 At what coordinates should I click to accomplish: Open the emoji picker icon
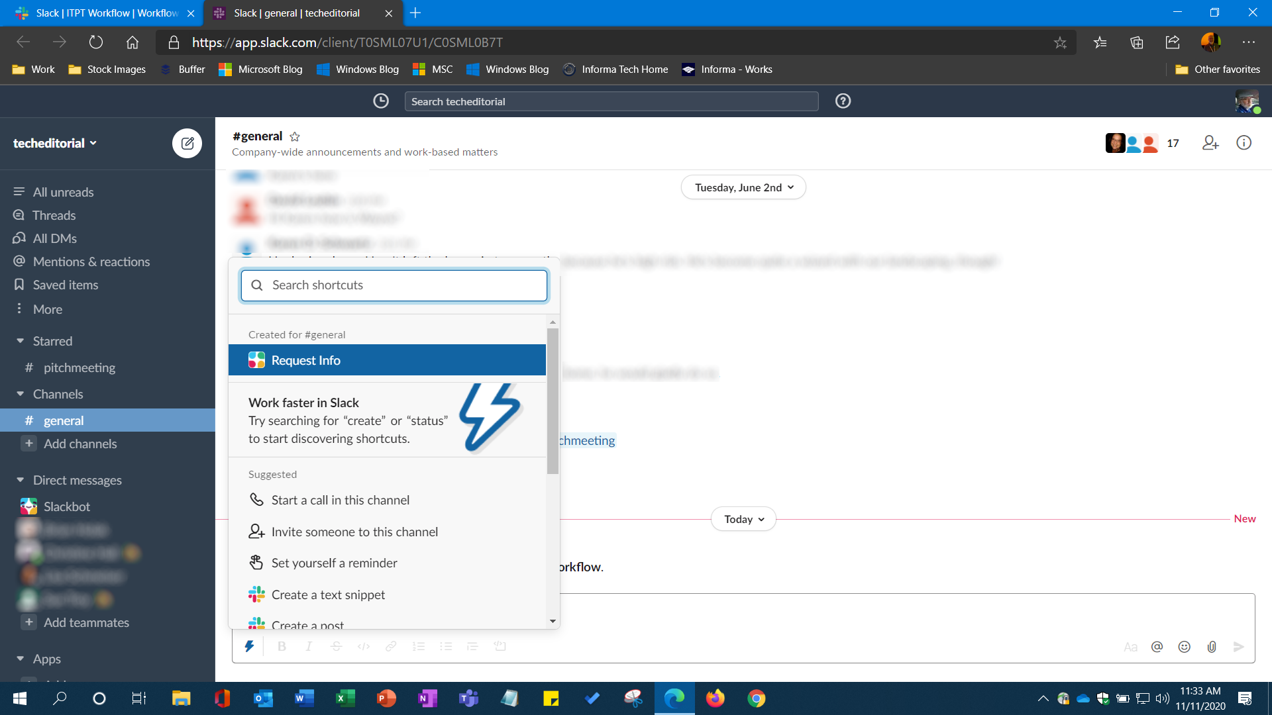[1185, 647]
